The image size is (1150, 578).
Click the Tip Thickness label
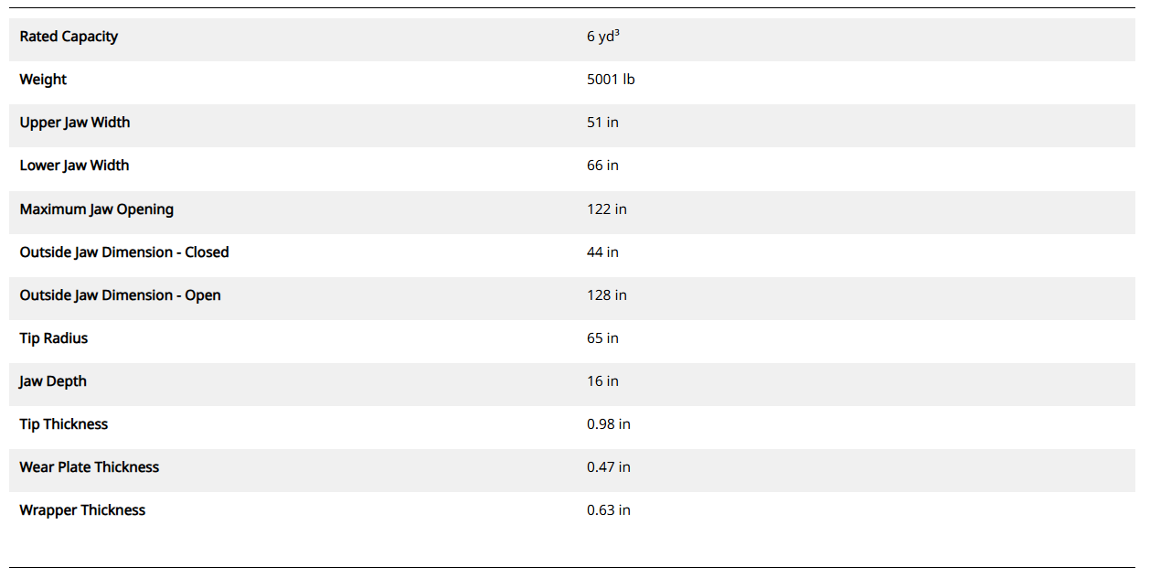[64, 424]
